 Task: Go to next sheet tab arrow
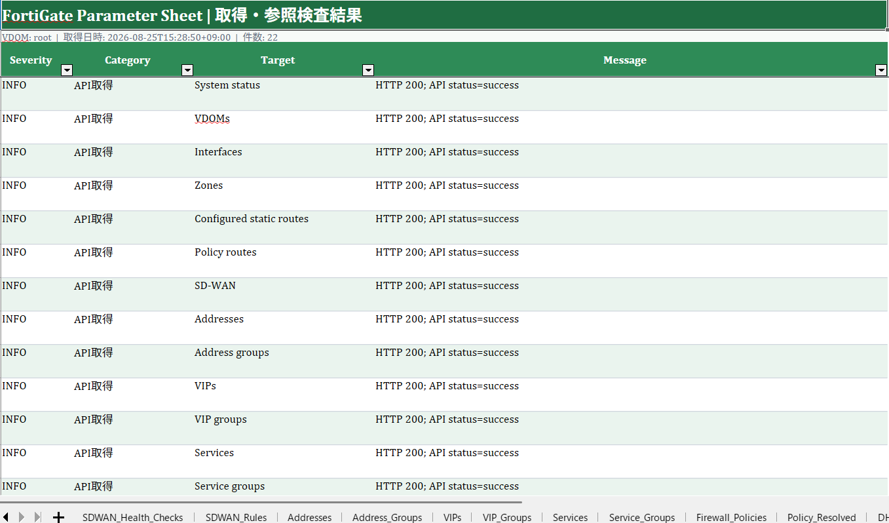[22, 517]
